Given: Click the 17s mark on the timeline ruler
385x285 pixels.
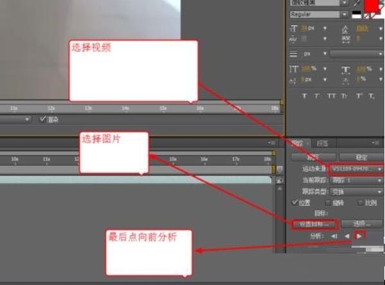Looking at the screenshot, I should tap(236, 159).
